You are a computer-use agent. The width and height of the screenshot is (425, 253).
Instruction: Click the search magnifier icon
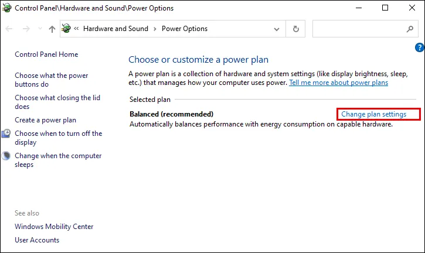(x=410, y=29)
